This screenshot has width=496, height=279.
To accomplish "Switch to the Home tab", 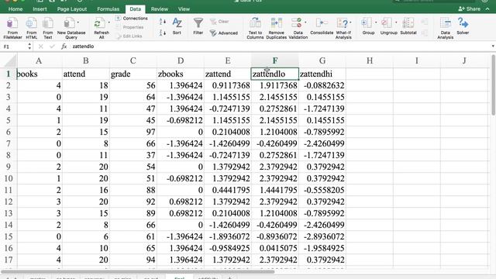I will tap(15, 9).
